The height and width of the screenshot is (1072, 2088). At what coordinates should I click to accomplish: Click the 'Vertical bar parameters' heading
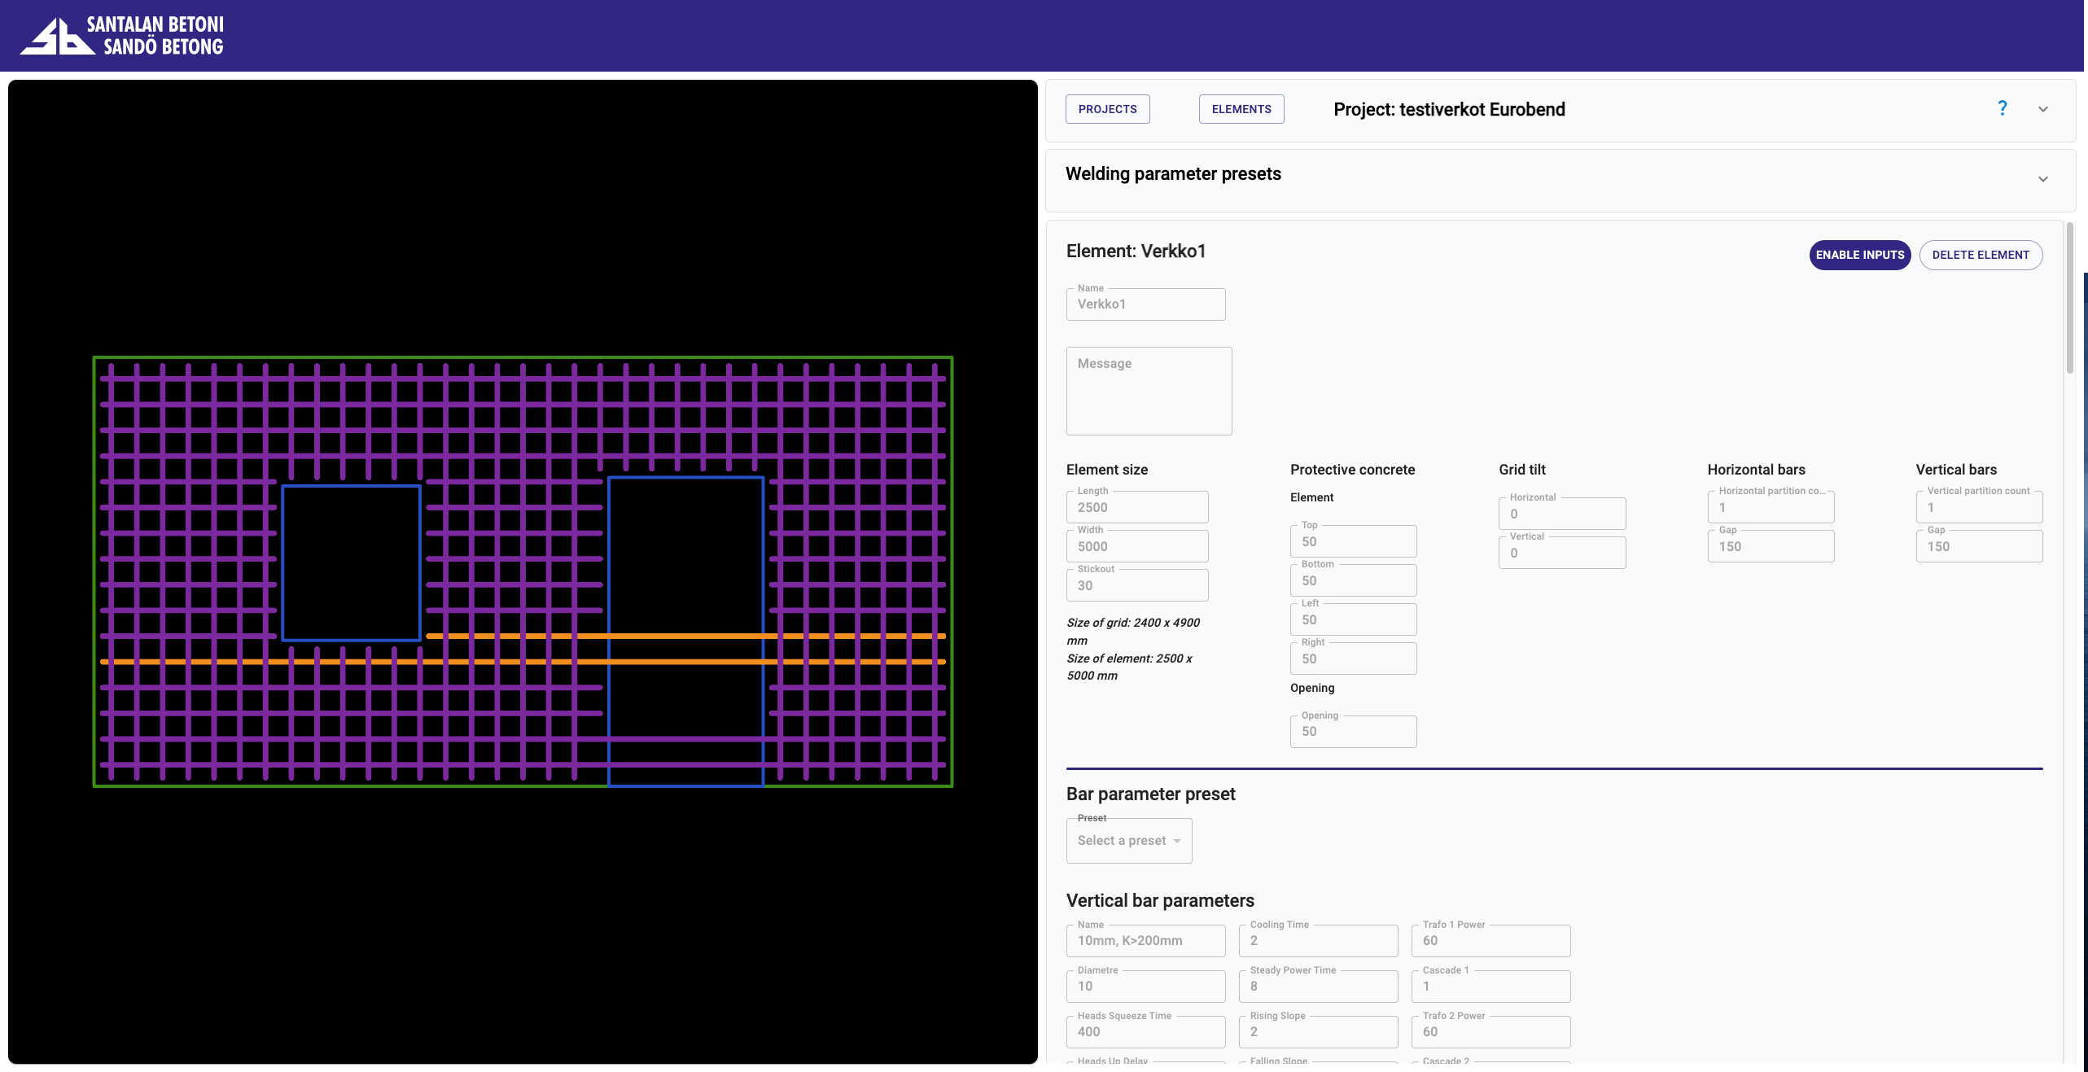coord(1160,900)
